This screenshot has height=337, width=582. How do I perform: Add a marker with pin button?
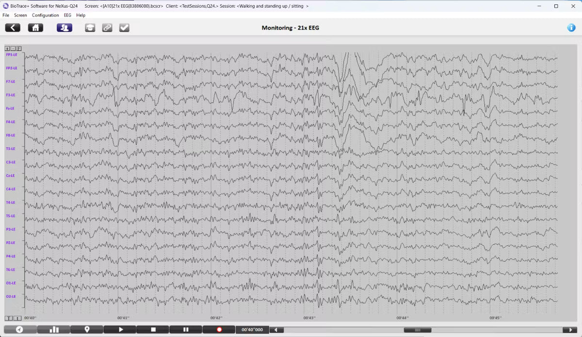point(87,329)
